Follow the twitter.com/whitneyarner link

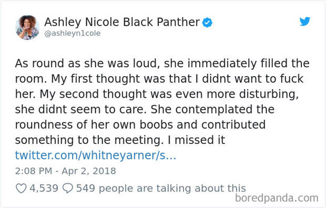(95, 155)
